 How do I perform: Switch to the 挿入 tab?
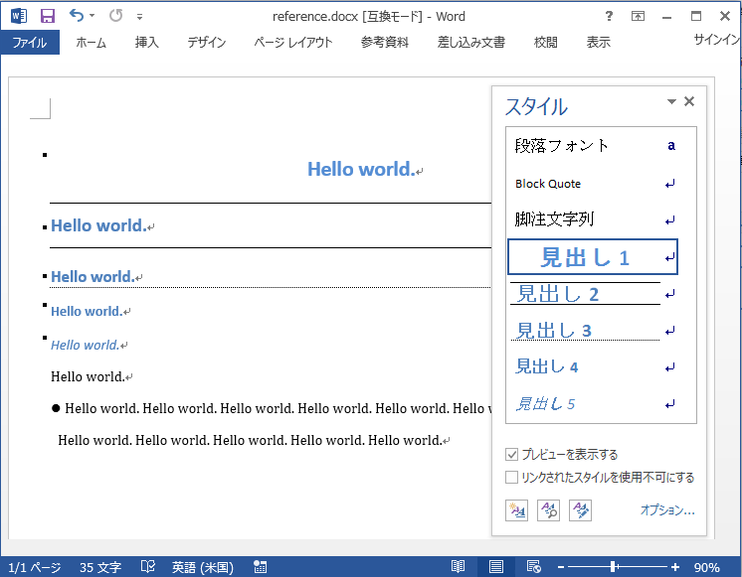(x=146, y=43)
